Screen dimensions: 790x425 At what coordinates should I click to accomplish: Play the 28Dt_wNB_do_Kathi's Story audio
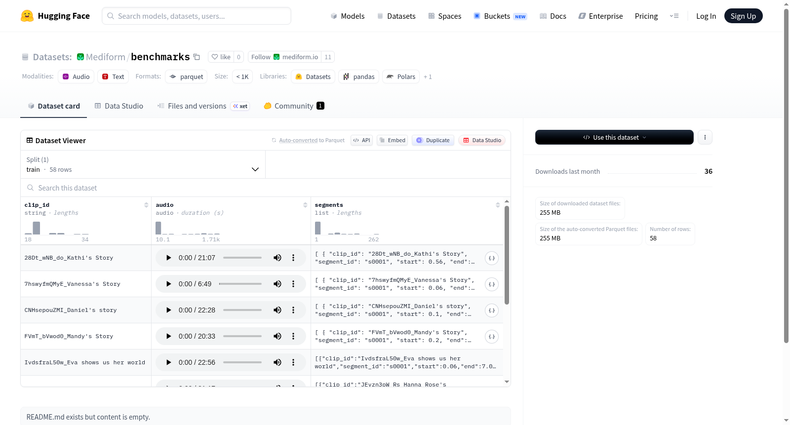pos(168,258)
